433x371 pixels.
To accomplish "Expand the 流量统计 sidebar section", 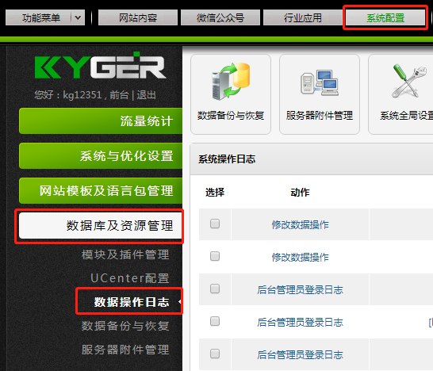I will coord(101,121).
